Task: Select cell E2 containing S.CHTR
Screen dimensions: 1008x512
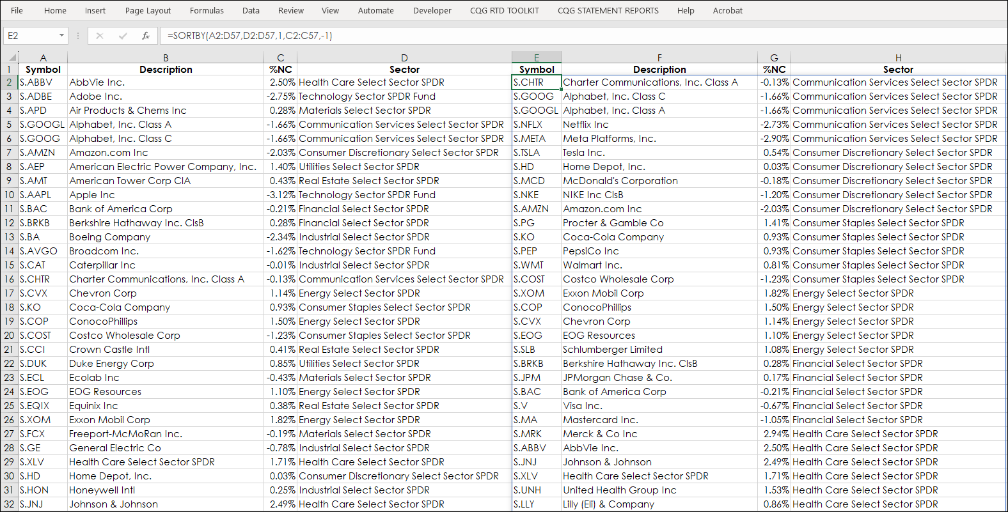Action: 537,82
